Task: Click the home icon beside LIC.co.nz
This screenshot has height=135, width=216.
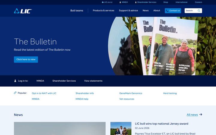Action: [x=103, y=2]
